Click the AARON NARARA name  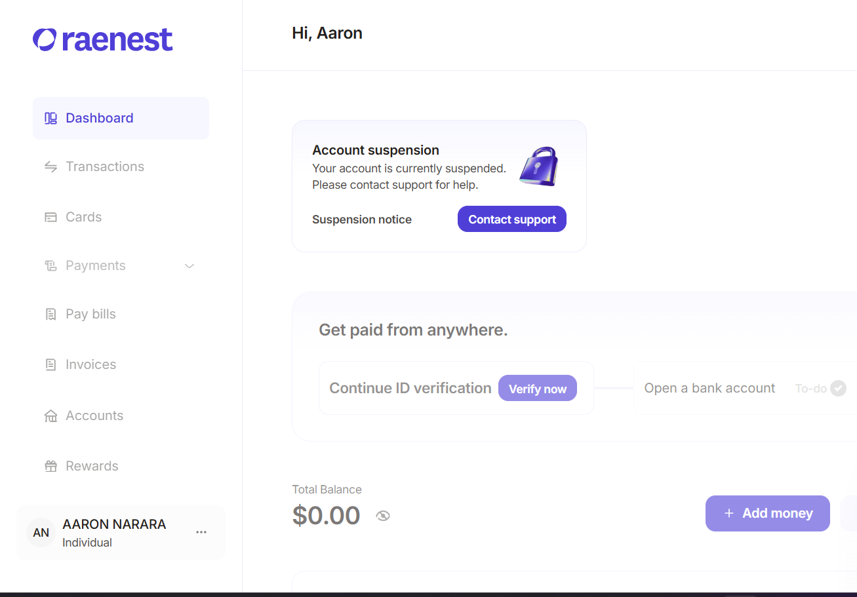click(x=114, y=524)
